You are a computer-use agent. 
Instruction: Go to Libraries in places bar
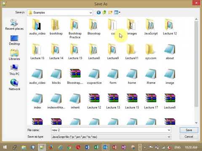[x=14, y=55]
